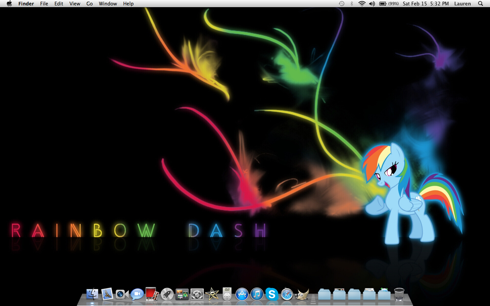This screenshot has width=490, height=306.
Task: Click the Spotlight search magnifier
Action: (x=480, y=4)
